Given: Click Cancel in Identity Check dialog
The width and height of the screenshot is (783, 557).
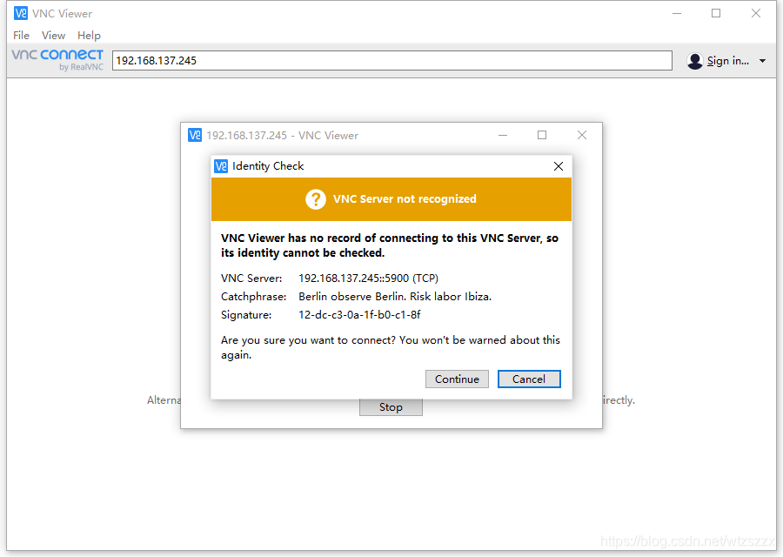Looking at the screenshot, I should [x=529, y=379].
